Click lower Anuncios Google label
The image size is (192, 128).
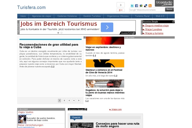pyautogui.click(x=77, y=109)
